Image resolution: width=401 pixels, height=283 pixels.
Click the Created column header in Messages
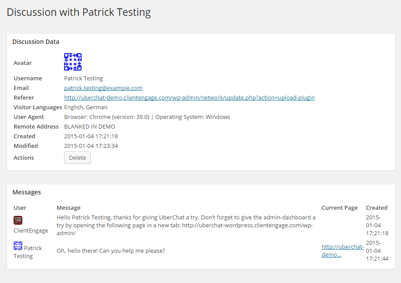[x=376, y=208]
